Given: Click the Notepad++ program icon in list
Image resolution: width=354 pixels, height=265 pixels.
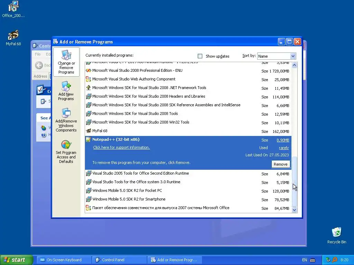Looking at the screenshot, I should pos(88,139).
